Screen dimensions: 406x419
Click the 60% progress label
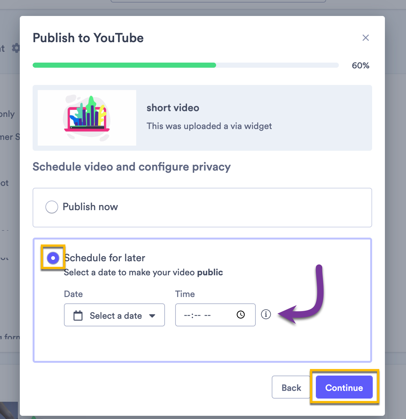click(x=361, y=65)
